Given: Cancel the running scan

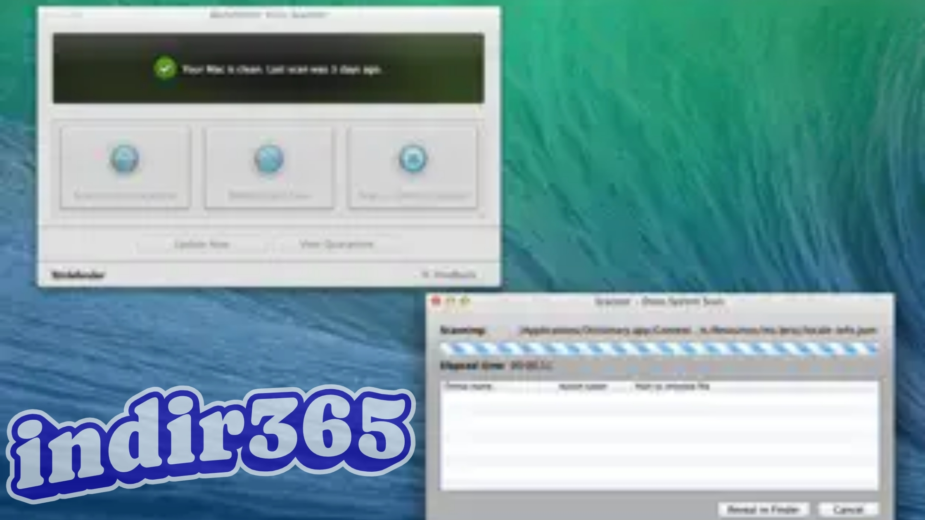Looking at the screenshot, I should tap(848, 509).
